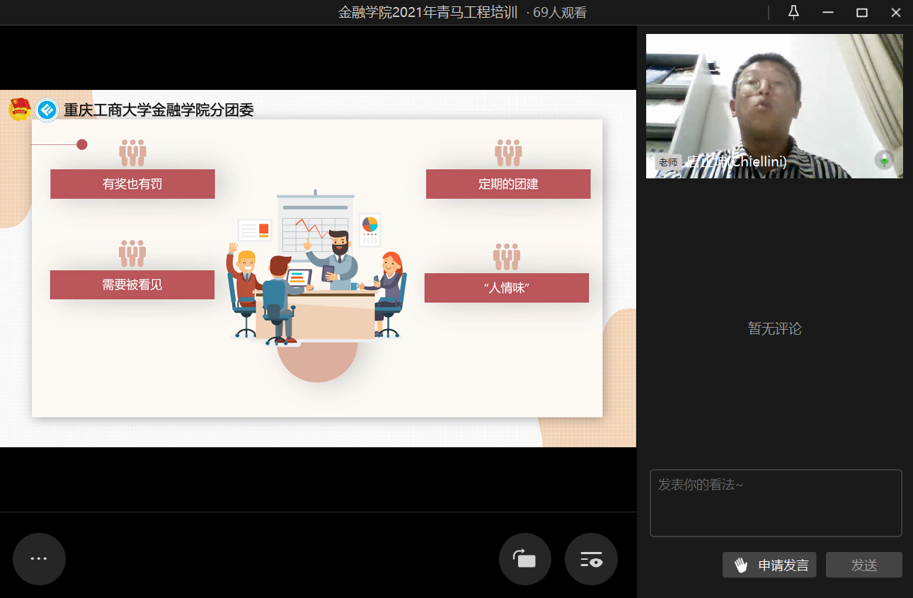
Task: Toggle the comment list visibility eye button
Action: 591,559
